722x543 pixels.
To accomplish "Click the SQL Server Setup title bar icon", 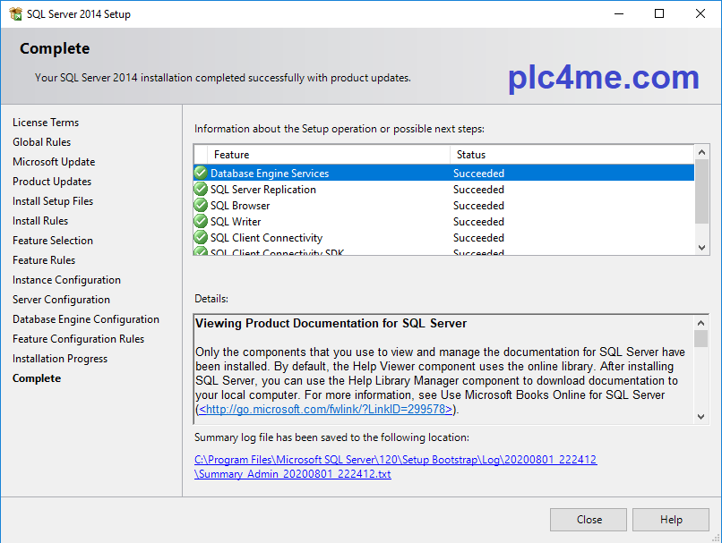I will click(x=14, y=13).
